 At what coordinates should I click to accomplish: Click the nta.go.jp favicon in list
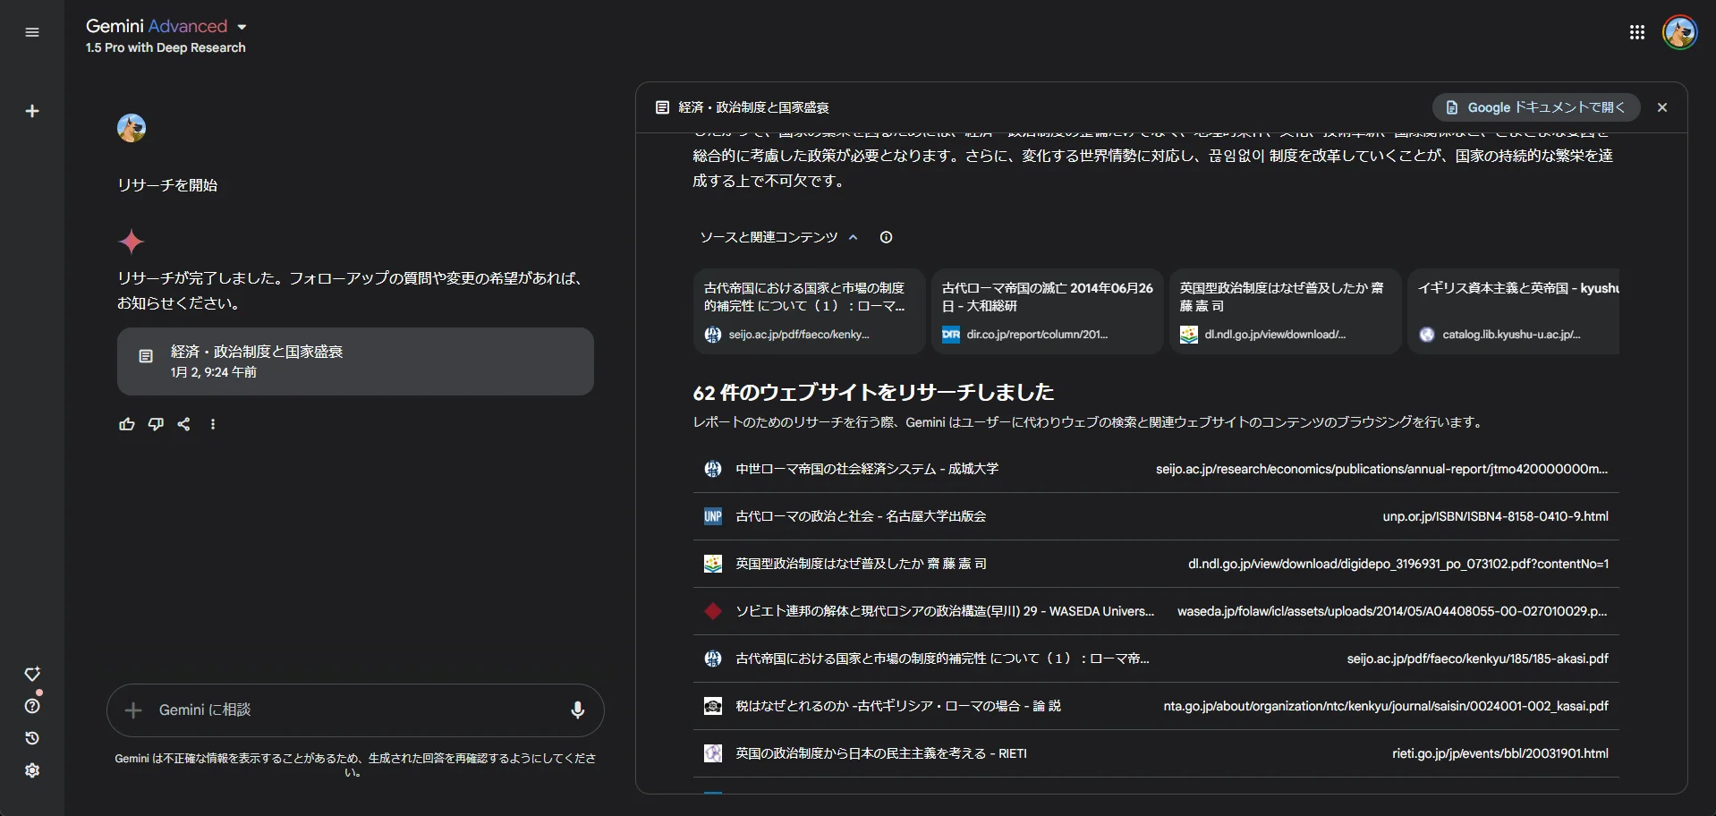(713, 706)
